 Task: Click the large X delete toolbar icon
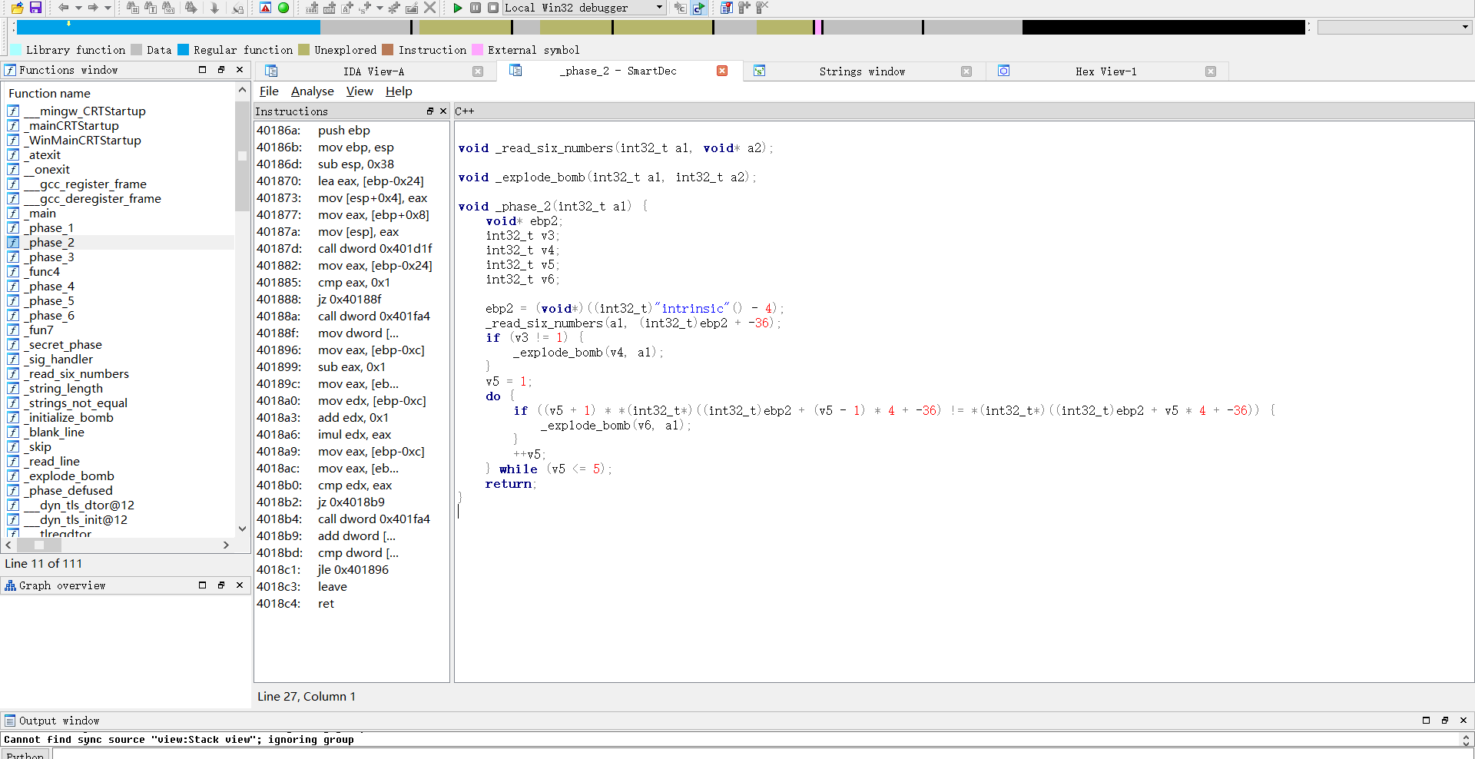tap(430, 8)
